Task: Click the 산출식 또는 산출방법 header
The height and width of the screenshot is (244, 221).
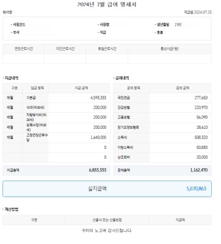Action: tap(107, 220)
